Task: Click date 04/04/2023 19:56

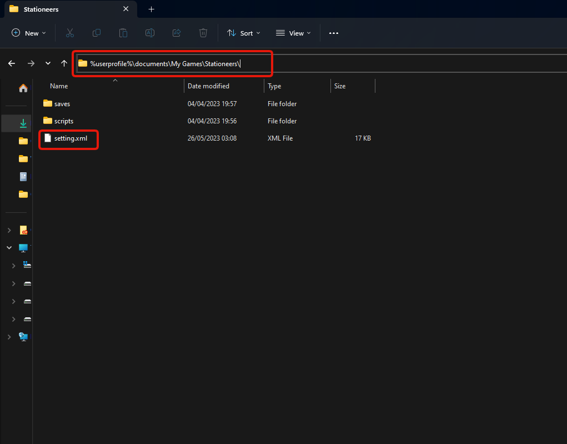Action: (212, 121)
